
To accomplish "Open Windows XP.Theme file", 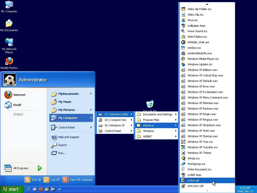I will click(207, 153).
